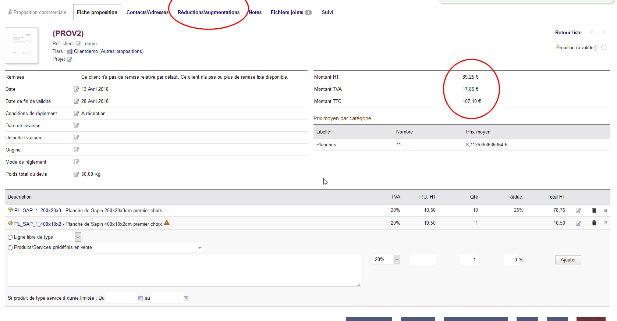Click the proposal document thumbnail preview

click(21, 45)
